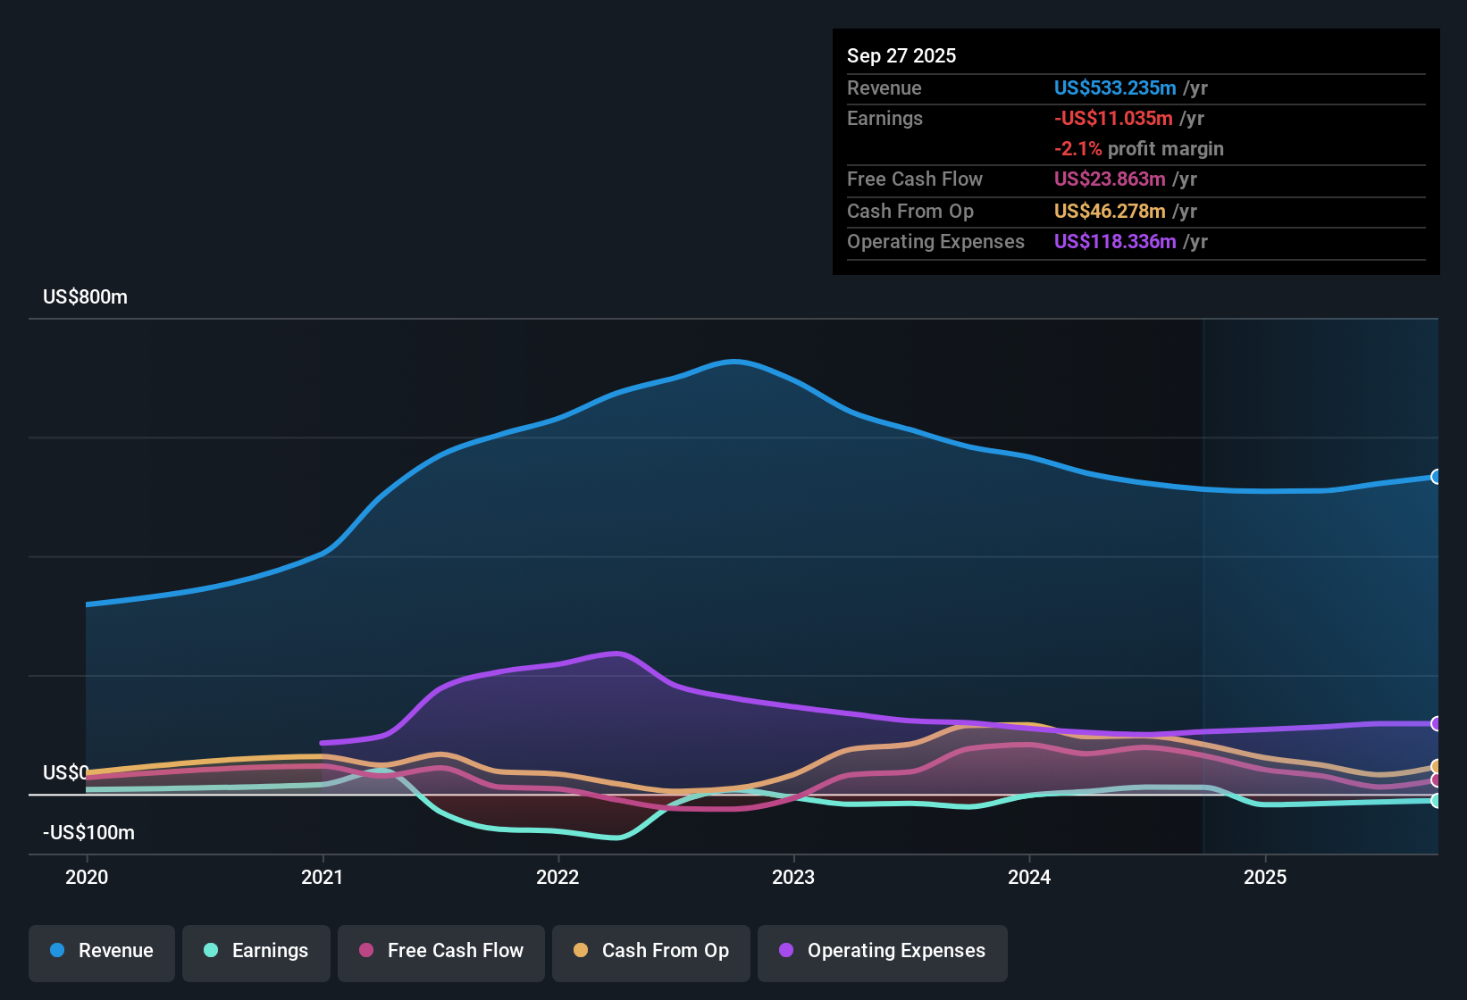1467x1000 pixels.
Task: Select the 2023 label on the x-axis
Action: click(794, 878)
